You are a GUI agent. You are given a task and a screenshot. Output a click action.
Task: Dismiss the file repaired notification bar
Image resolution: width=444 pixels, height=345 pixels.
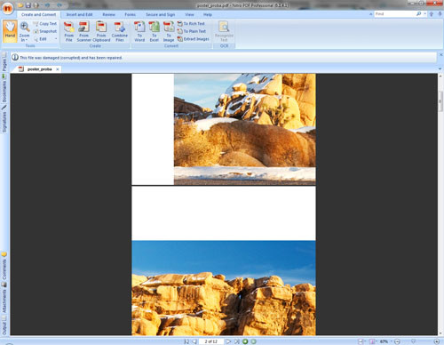(440, 55)
